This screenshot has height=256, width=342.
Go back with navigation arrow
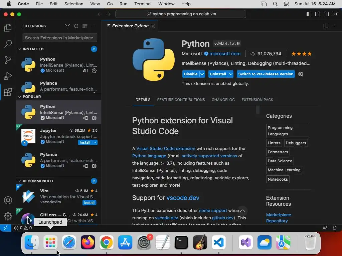coord(100,14)
